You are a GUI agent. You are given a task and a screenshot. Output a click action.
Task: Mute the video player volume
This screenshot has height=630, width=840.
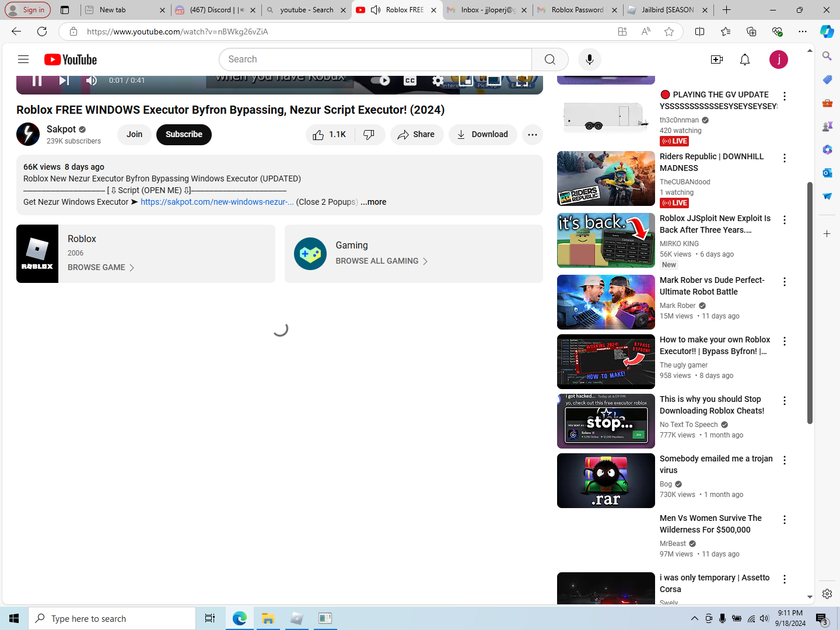click(92, 80)
